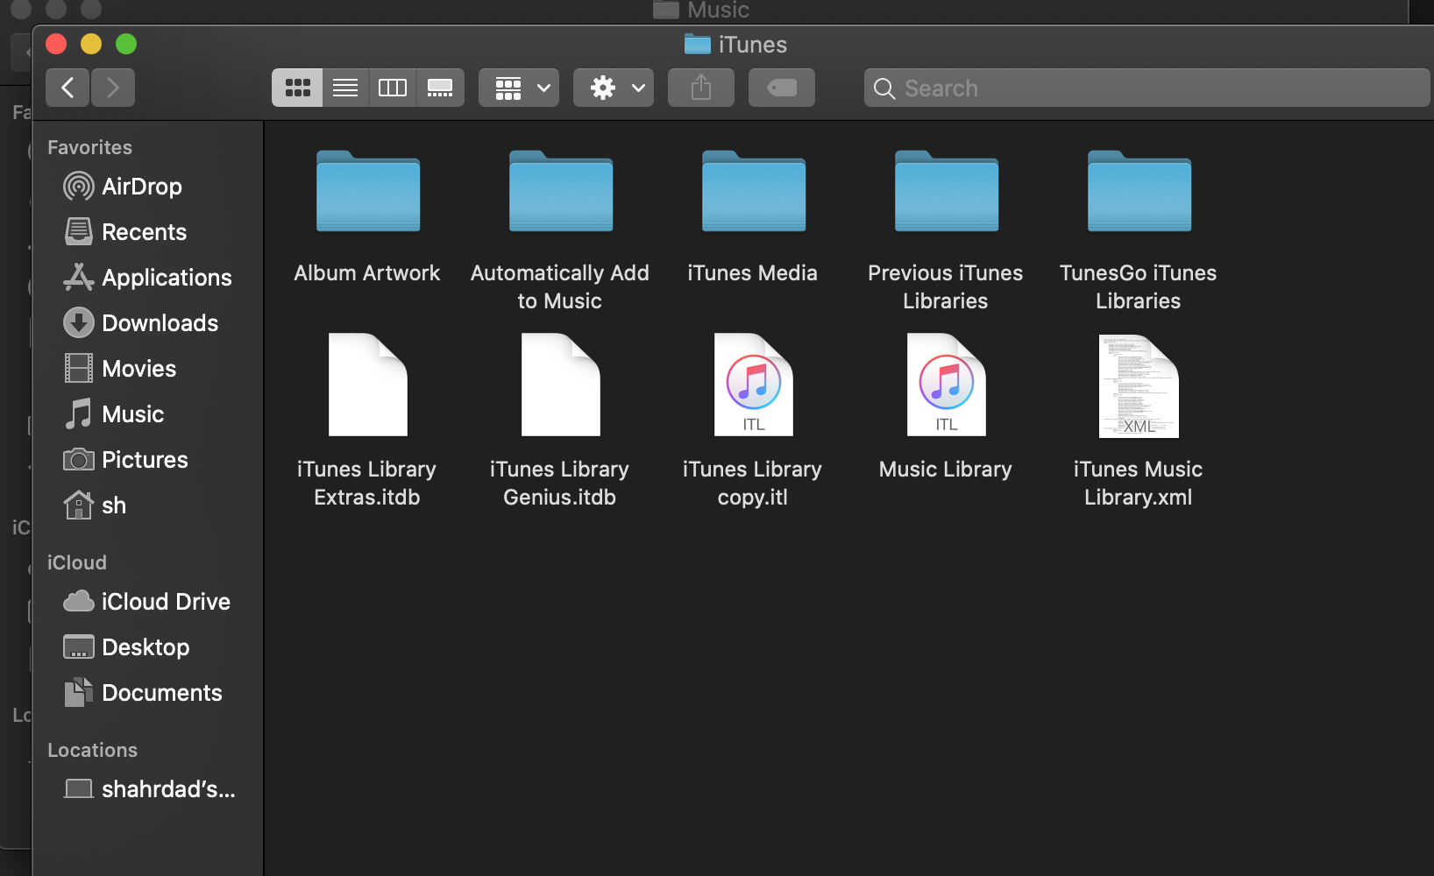Select the iTunes Media folder icon

[754, 191]
